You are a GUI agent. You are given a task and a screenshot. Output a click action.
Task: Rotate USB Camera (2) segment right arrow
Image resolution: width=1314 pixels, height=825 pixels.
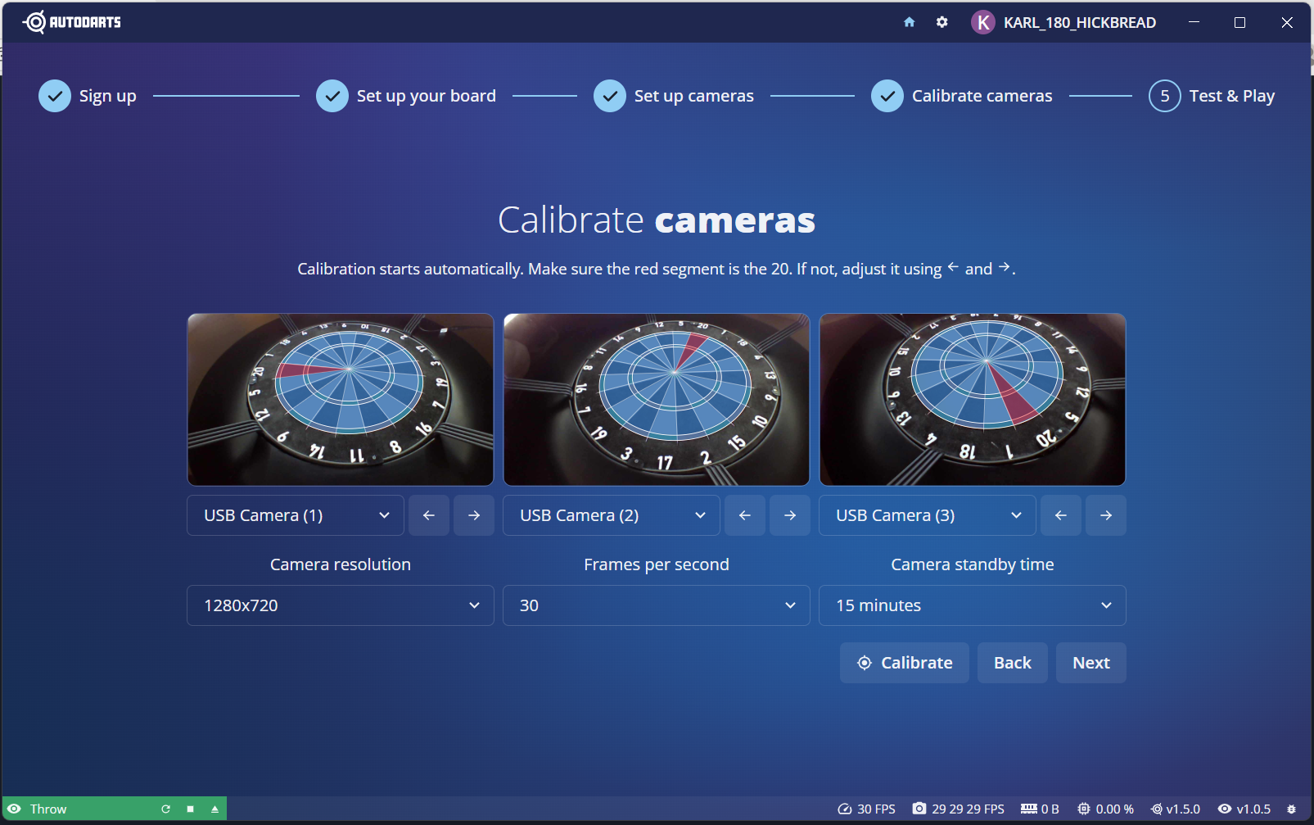[790, 515]
